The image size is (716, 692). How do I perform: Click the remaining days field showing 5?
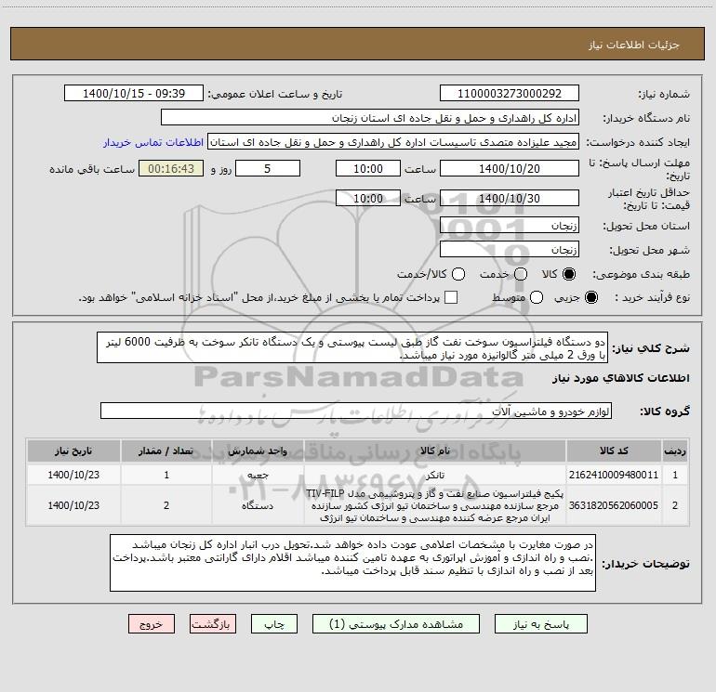click(x=268, y=169)
